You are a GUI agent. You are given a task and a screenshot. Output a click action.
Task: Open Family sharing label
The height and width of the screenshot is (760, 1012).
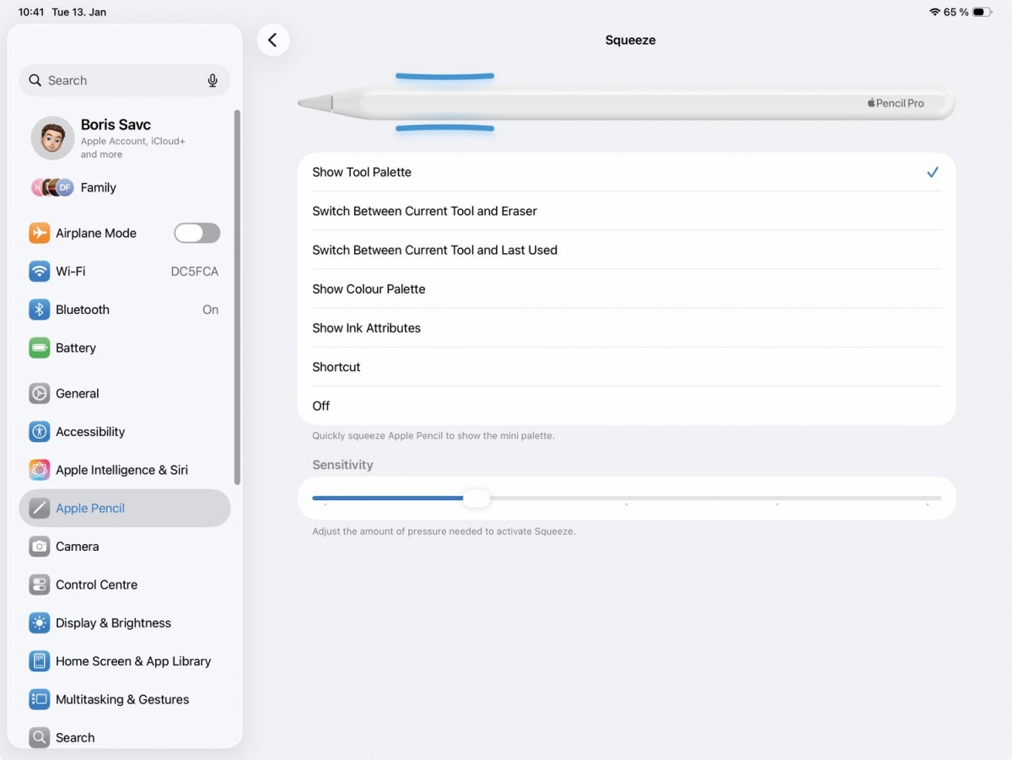(99, 187)
